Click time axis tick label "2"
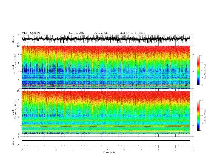The height and width of the screenshot is (168, 217). 56,150
